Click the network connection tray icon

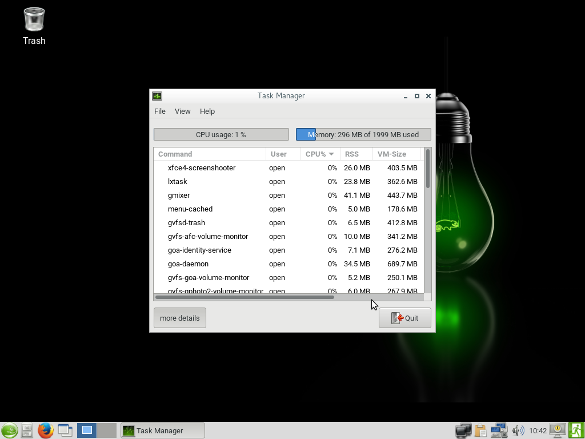(x=499, y=430)
